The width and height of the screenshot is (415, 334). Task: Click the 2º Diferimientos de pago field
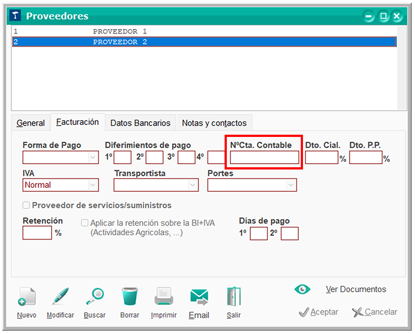(x=155, y=157)
